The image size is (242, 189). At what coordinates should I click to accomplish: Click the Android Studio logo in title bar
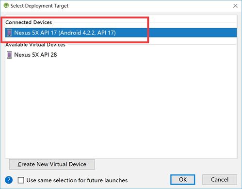[6, 6]
